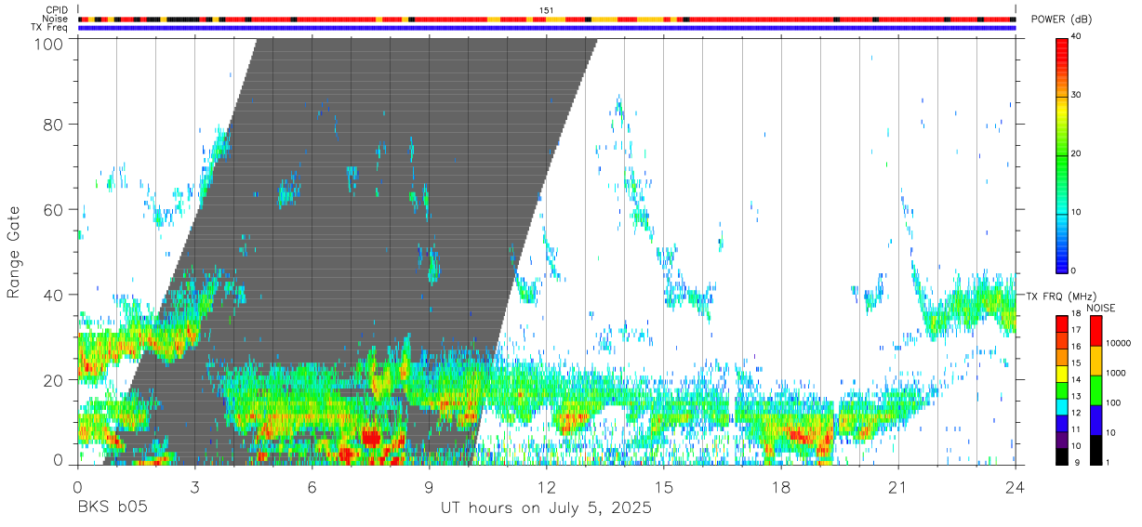This screenshot has width=1142, height=527.
Task: Click the Noise strip above the plot
Action: [547, 19]
